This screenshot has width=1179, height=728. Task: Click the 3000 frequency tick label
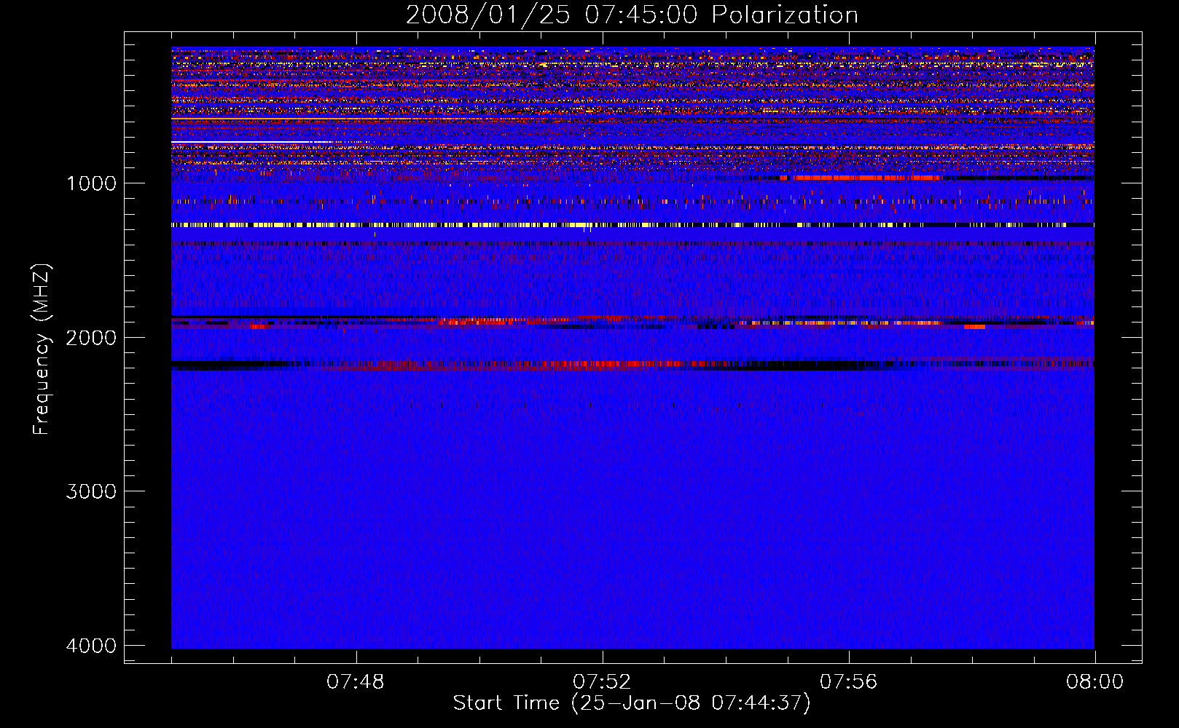(91, 491)
